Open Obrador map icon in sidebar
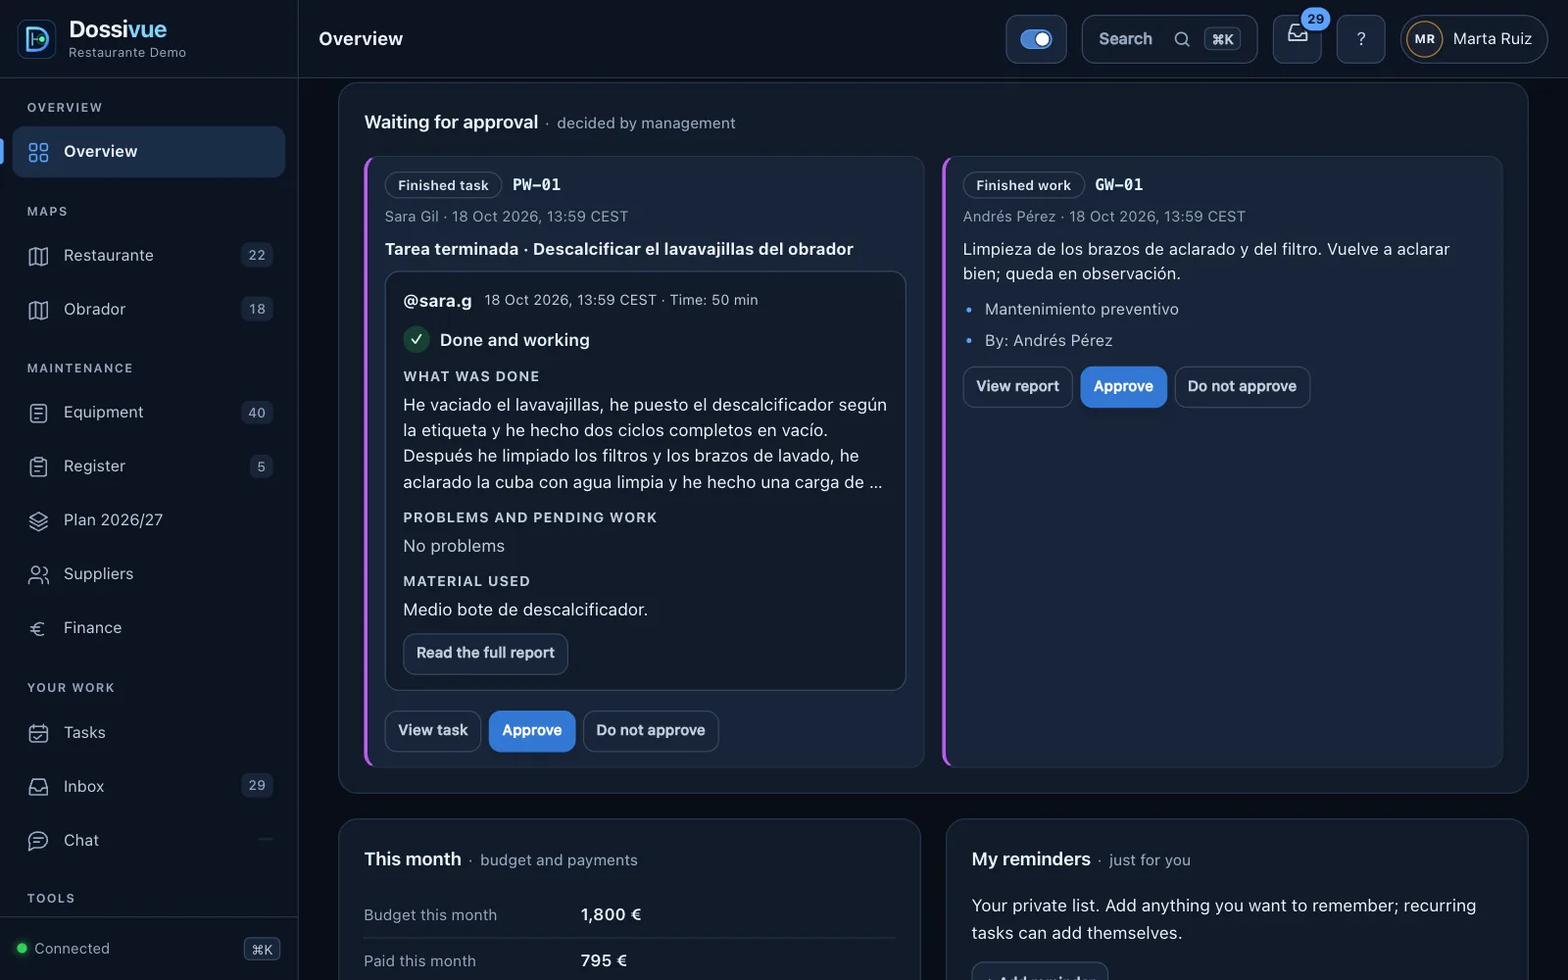The image size is (1568, 980). (38, 310)
